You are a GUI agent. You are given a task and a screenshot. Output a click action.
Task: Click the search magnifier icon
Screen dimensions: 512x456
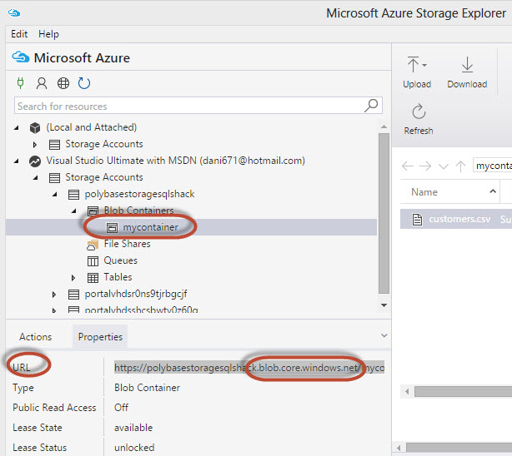point(372,106)
